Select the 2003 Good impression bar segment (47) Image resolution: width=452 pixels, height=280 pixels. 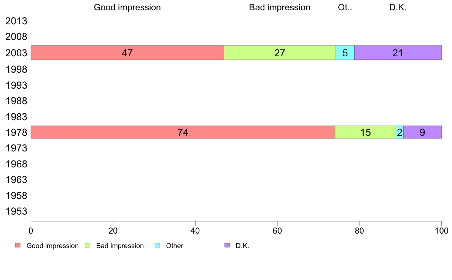tap(127, 53)
